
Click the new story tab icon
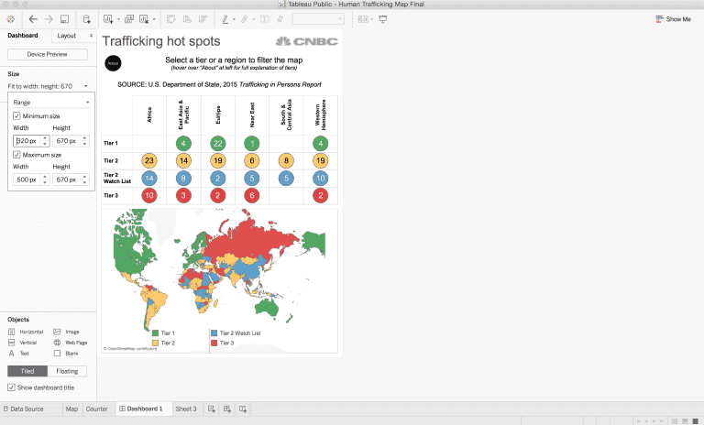click(243, 409)
